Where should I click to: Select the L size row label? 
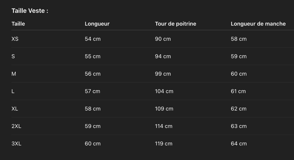pyautogui.click(x=13, y=91)
